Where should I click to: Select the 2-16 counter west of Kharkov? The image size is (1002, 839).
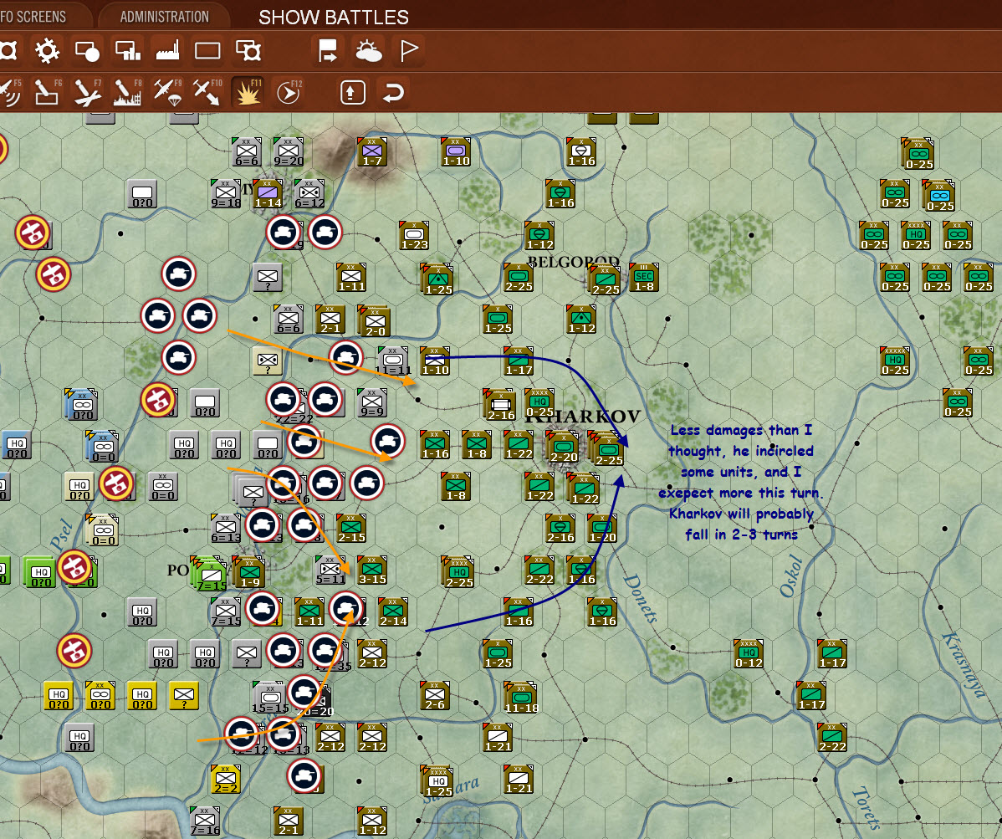pos(500,405)
